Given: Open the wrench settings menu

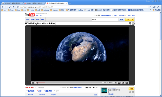Looking at the screenshot, I should (159, 7).
